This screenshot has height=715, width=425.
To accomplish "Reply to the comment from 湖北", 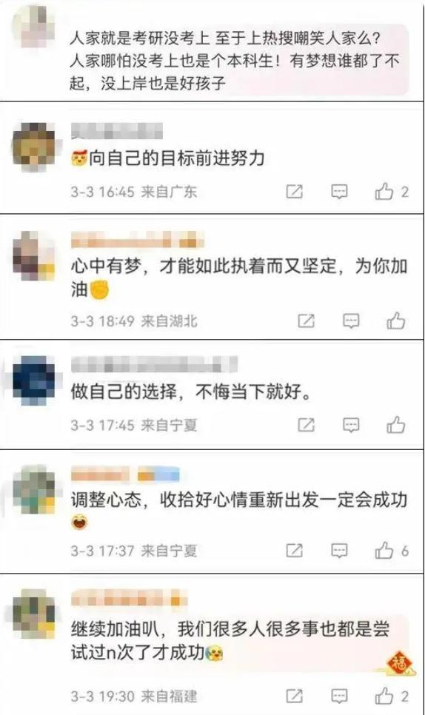I will pyautogui.click(x=351, y=321).
